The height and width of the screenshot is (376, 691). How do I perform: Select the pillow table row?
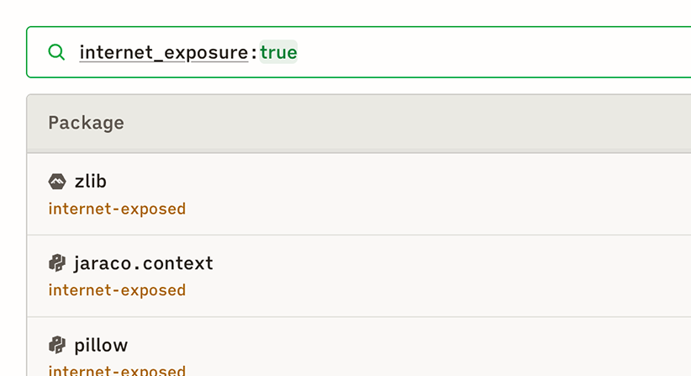pyautogui.click(x=420, y=352)
